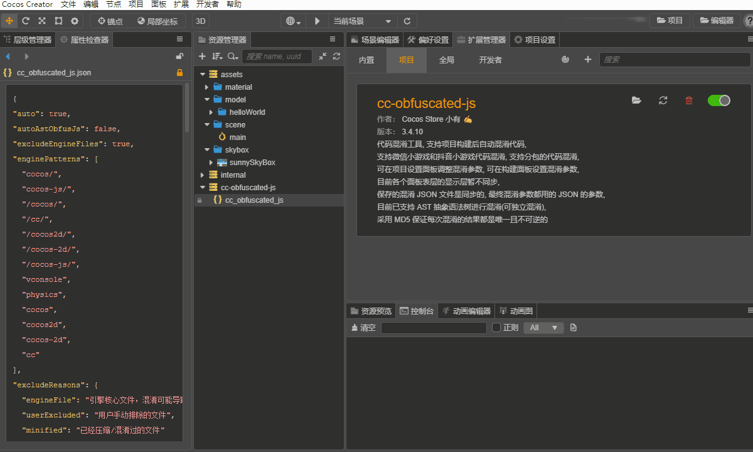Expand the helloWorld folder

tap(211, 112)
